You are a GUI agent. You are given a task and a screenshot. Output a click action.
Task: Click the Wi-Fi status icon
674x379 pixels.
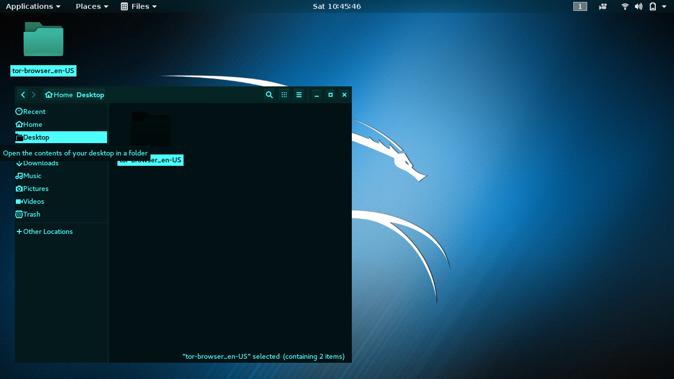[625, 6]
